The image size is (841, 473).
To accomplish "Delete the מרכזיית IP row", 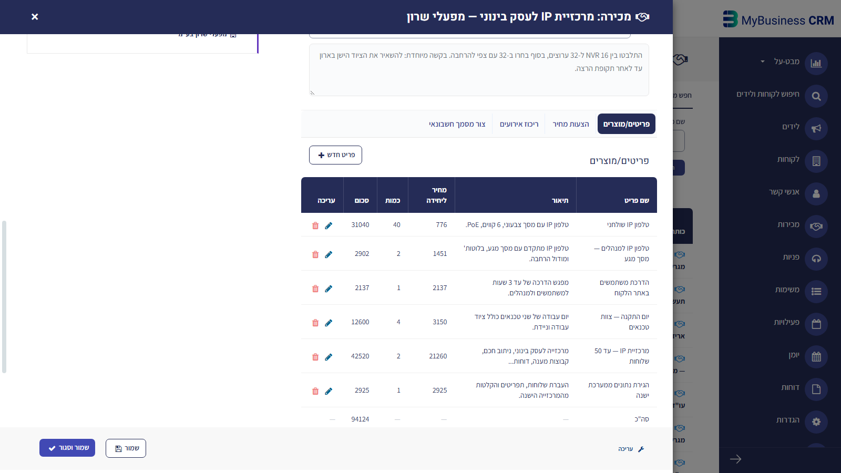I will click(315, 357).
